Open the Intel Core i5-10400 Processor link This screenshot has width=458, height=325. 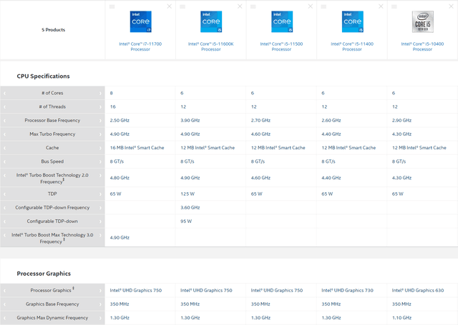[422, 46]
